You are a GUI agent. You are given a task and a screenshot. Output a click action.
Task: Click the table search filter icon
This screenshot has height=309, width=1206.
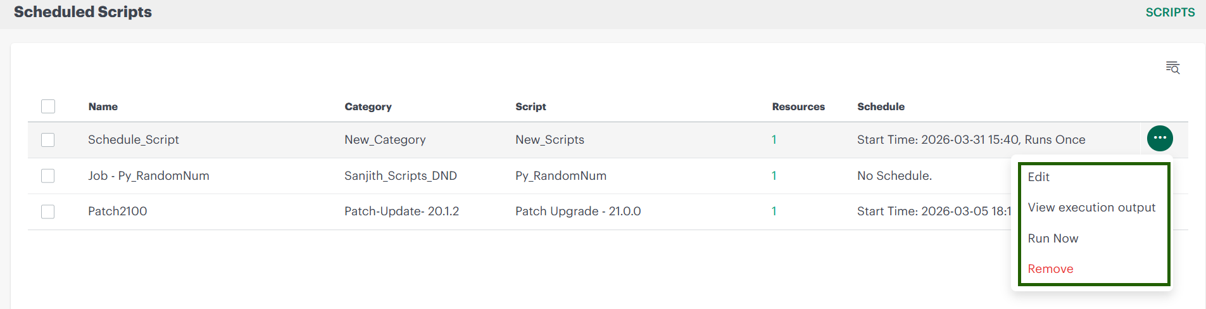point(1172,68)
